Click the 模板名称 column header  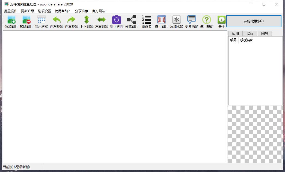pyautogui.click(x=247, y=40)
